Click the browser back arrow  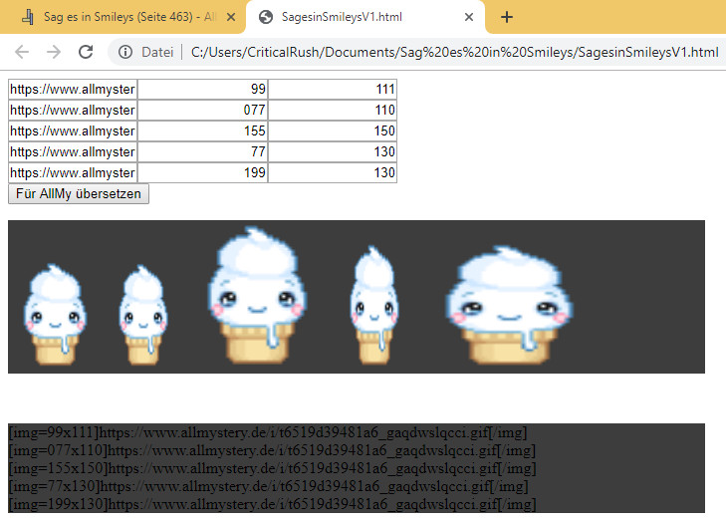tap(22, 52)
